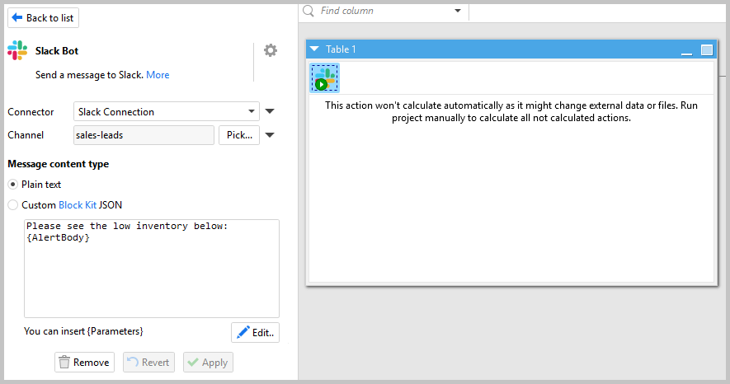The image size is (730, 384).
Task: Click the 'You can insert {Parameters}' hint
Action: click(x=83, y=331)
